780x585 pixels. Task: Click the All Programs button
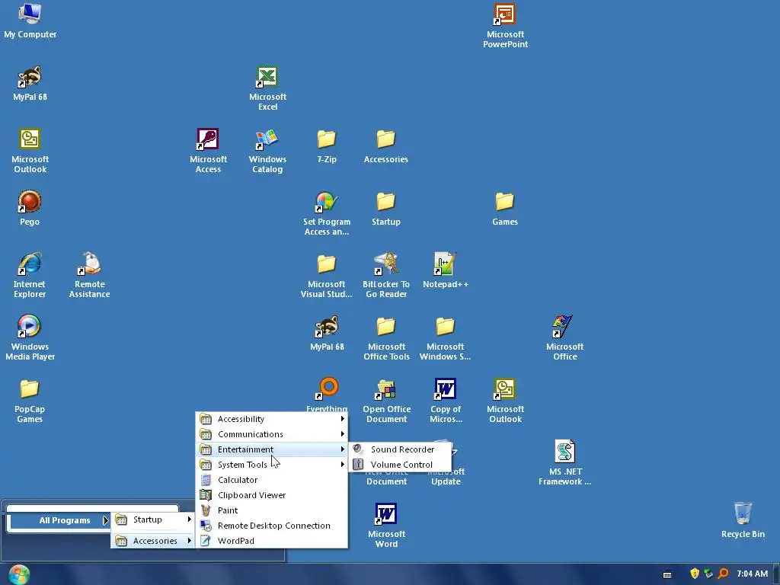(x=59, y=520)
